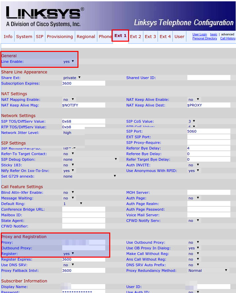Expand the SIP CoS Value dropdown

(192, 121)
